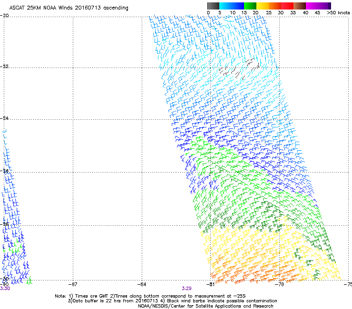Click the '30' legend scale label
The image size is (352, 309).
point(281,13)
